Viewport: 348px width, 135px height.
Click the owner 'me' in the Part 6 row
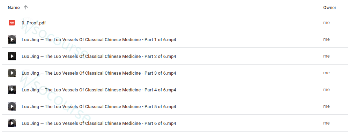326,123
